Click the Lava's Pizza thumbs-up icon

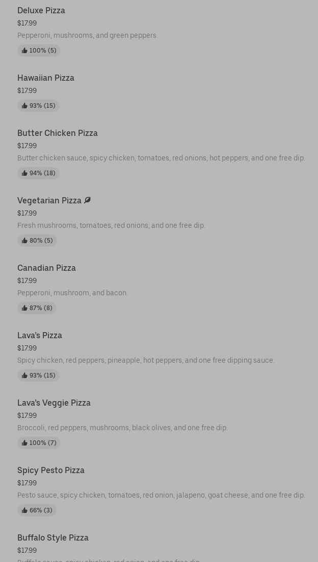click(x=24, y=376)
